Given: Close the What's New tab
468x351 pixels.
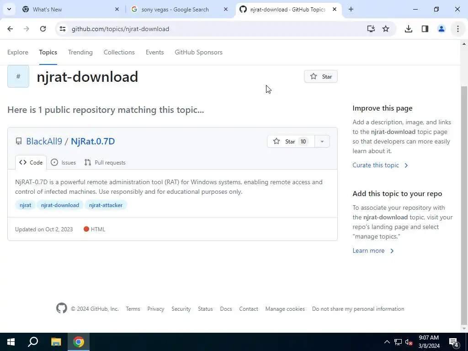Looking at the screenshot, I should click(117, 9).
